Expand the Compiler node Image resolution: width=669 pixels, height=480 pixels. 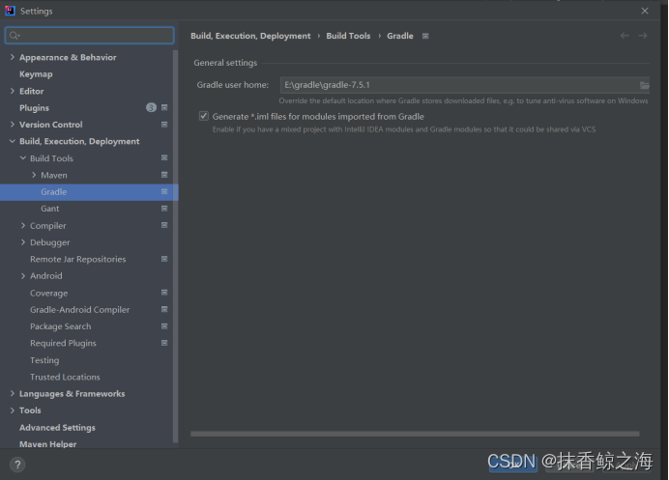(x=23, y=225)
